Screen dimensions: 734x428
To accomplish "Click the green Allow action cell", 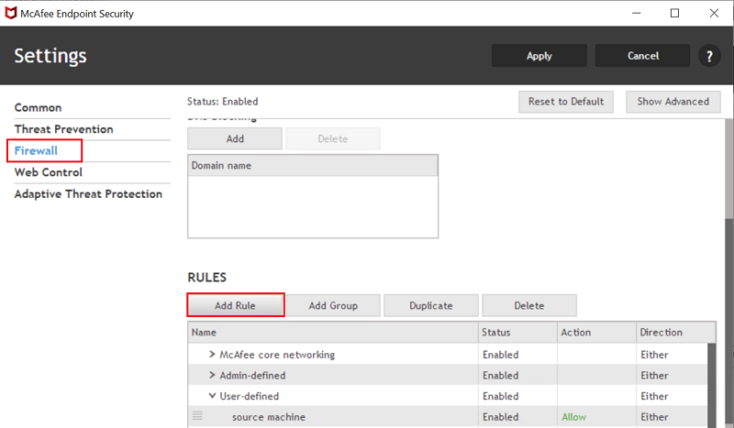I will [x=574, y=417].
